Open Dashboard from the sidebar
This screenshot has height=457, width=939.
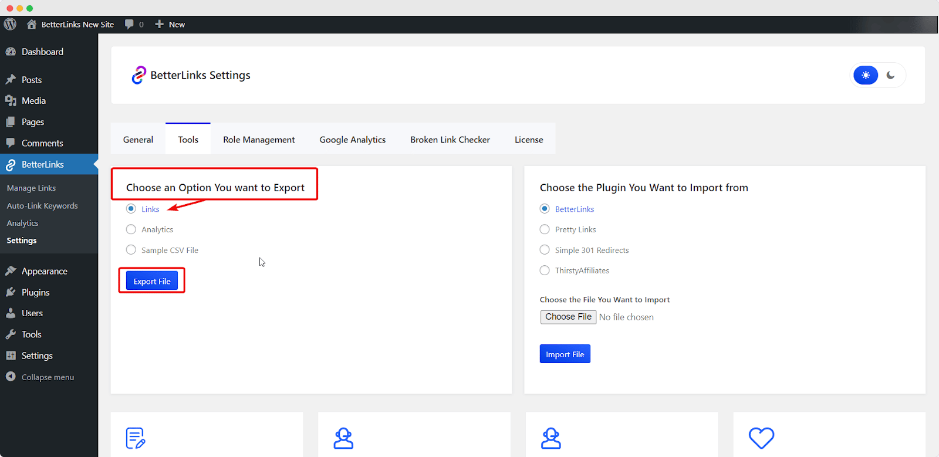[49, 52]
